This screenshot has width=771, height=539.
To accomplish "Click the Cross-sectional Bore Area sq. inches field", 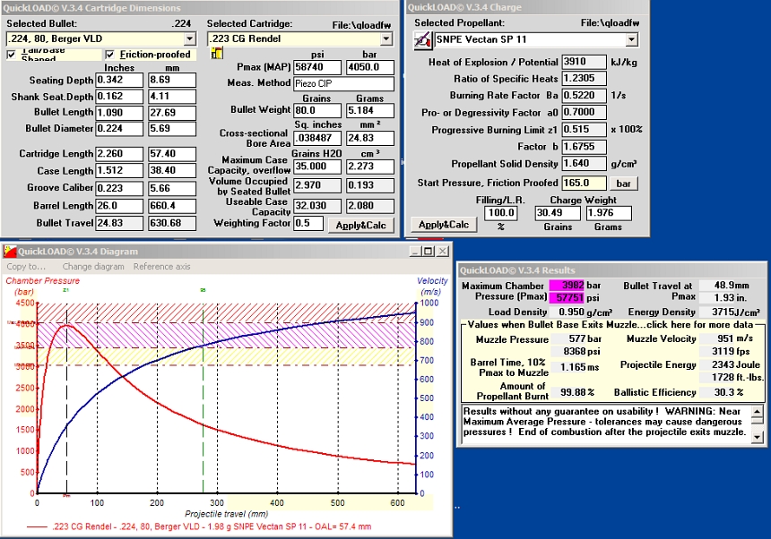I will pyautogui.click(x=317, y=138).
